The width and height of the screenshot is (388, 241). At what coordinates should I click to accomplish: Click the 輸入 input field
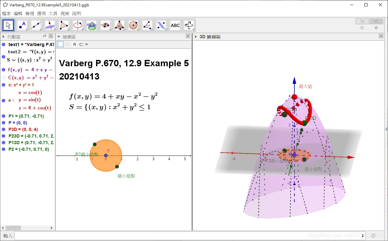190,236
